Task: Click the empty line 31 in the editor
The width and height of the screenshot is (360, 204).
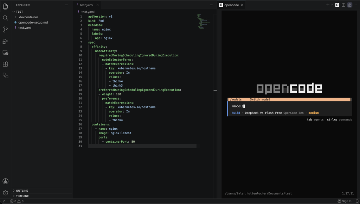Action: 142,146
